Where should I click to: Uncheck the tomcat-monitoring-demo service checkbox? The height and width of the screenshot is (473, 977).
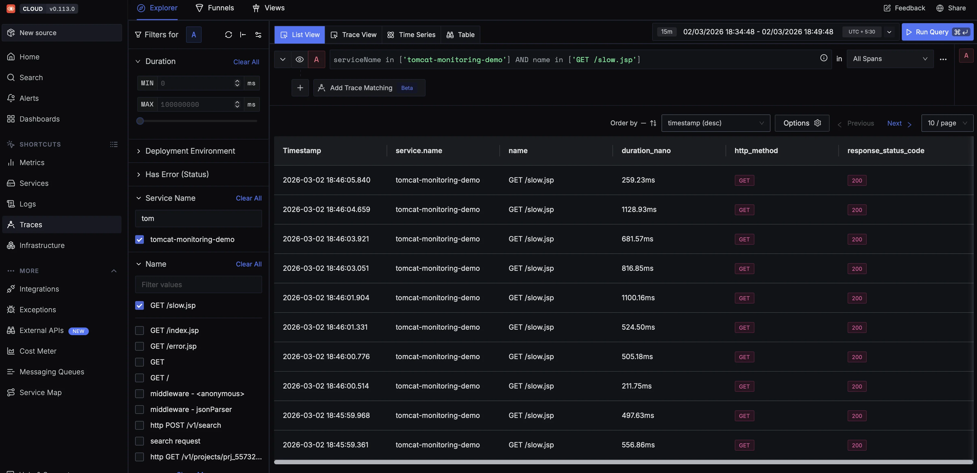click(139, 239)
